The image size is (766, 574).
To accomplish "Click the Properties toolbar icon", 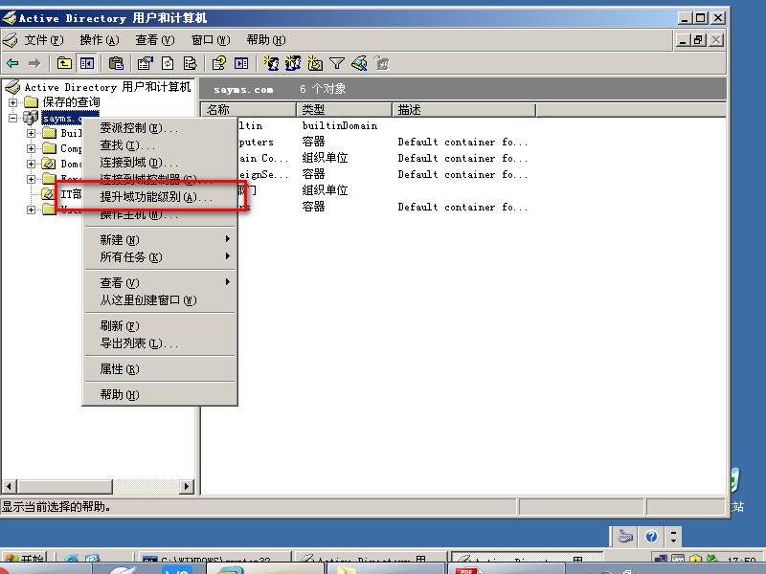I will (145, 63).
